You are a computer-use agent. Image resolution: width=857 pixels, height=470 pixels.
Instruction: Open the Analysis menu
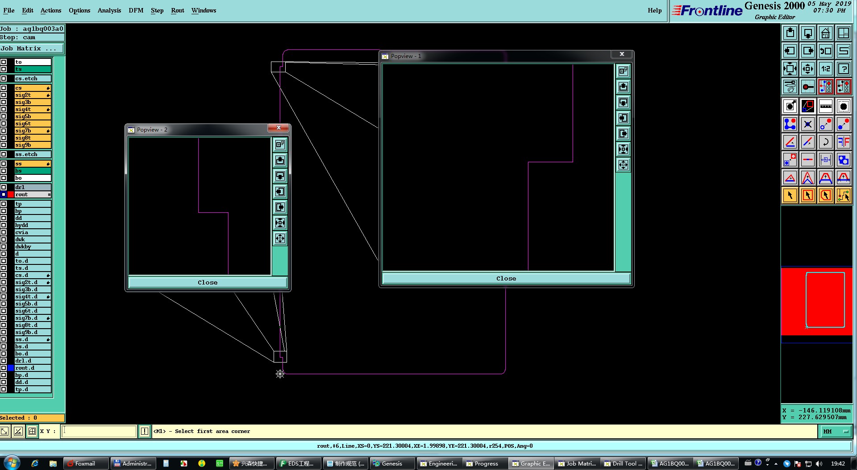[109, 10]
